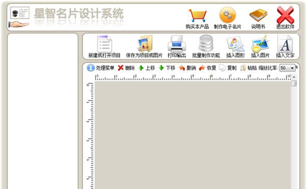
Task: Select 插入文字 letter A icon
Action: [285, 44]
